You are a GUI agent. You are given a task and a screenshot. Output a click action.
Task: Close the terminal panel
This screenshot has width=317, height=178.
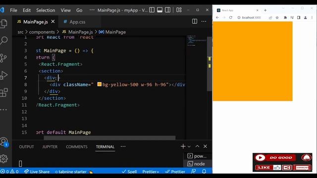coord(205,146)
